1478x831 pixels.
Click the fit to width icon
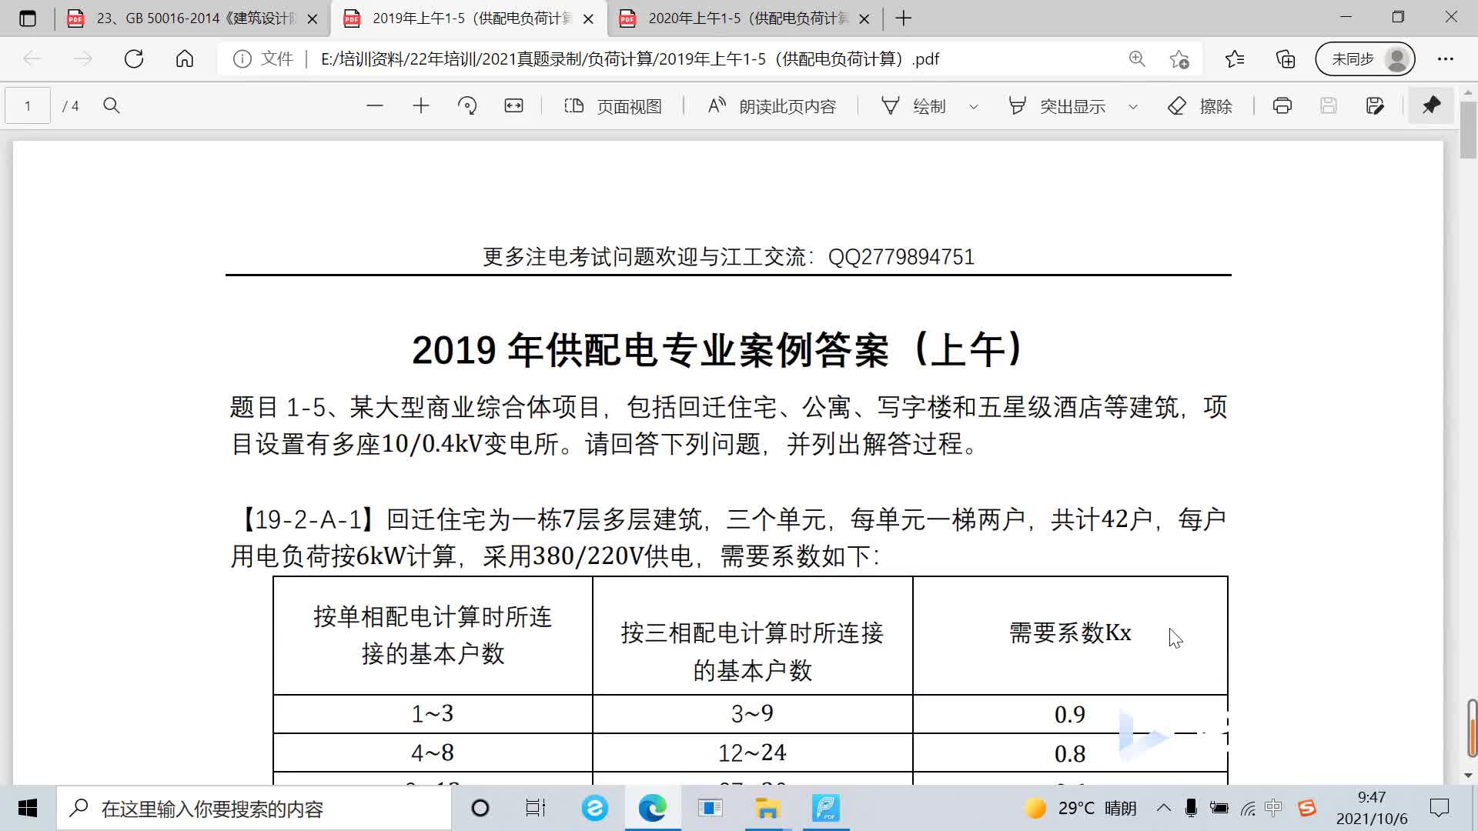[513, 106]
